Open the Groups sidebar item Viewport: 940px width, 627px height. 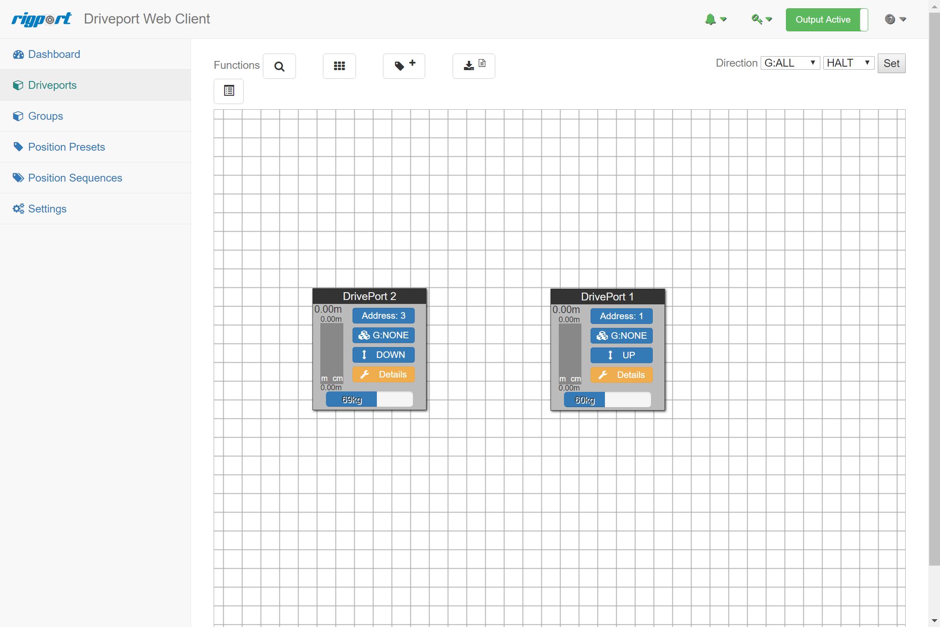pyautogui.click(x=45, y=116)
